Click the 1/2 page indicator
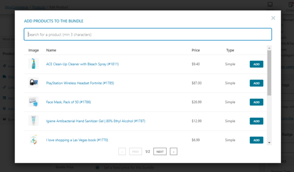Viewport: 294px width, 172px height. [x=148, y=151]
